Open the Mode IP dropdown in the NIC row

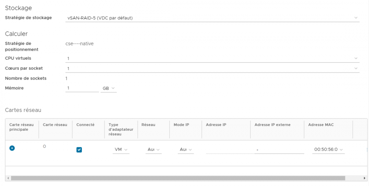point(186,150)
